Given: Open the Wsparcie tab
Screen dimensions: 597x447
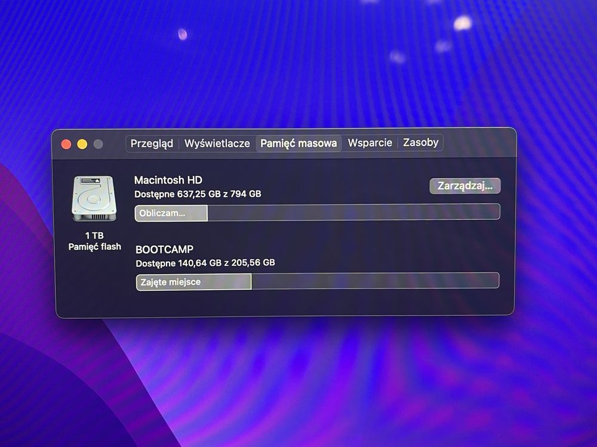Looking at the screenshot, I should tap(370, 143).
